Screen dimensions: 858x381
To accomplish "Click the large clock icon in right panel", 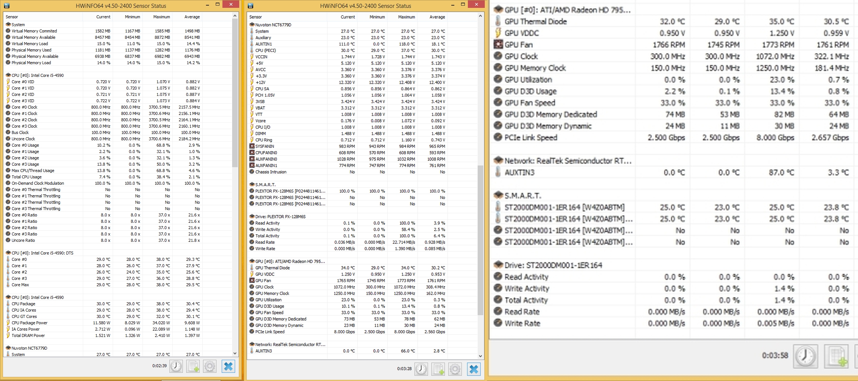I will [805, 356].
